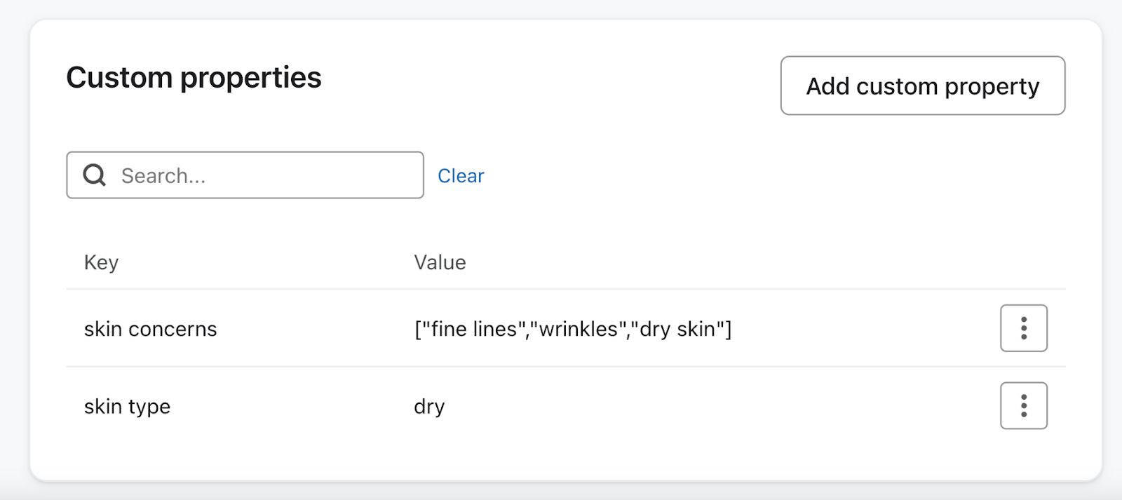Click the search magnifier icon

click(95, 175)
